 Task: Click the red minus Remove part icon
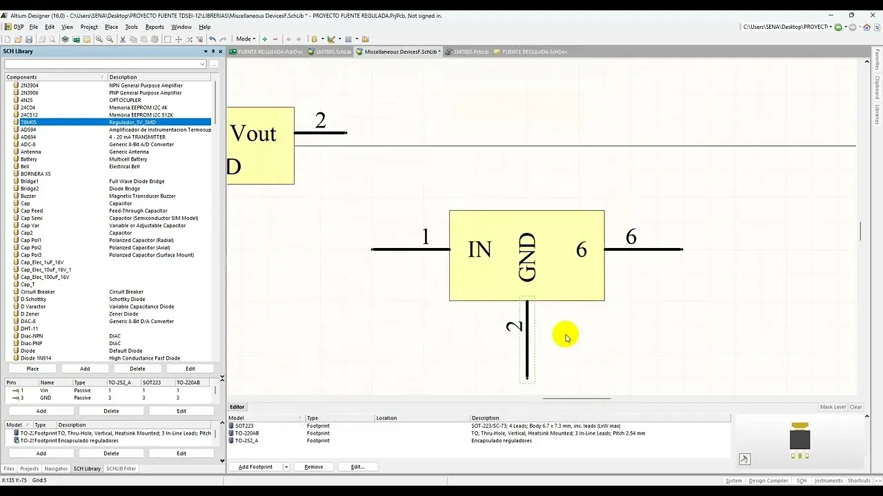(x=275, y=39)
